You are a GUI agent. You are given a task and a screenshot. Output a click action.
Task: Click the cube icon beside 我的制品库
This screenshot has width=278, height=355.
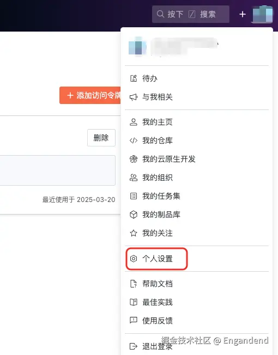pyautogui.click(x=134, y=215)
